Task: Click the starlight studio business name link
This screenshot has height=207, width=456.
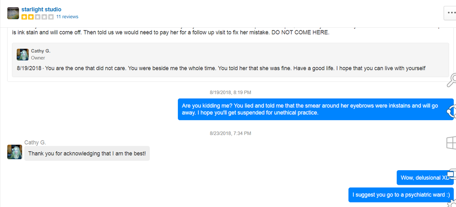Action: click(41, 9)
